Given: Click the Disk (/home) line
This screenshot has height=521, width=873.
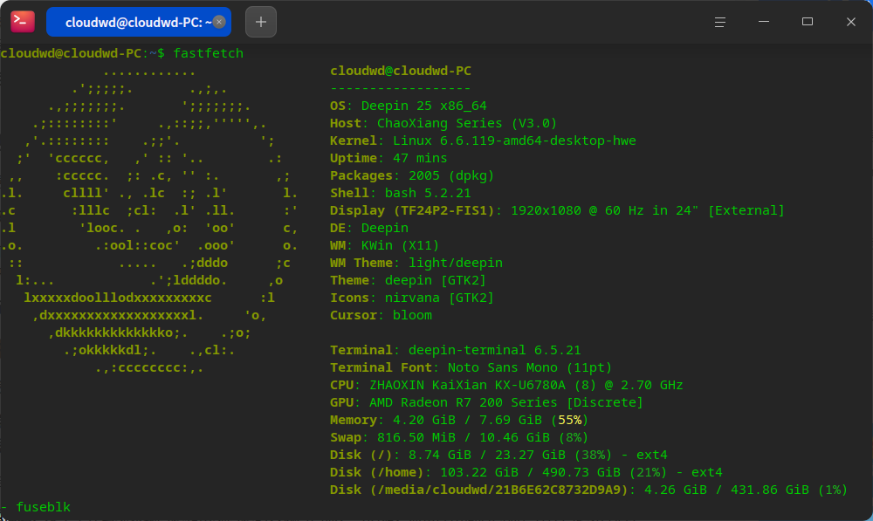Looking at the screenshot, I should (x=526, y=473).
